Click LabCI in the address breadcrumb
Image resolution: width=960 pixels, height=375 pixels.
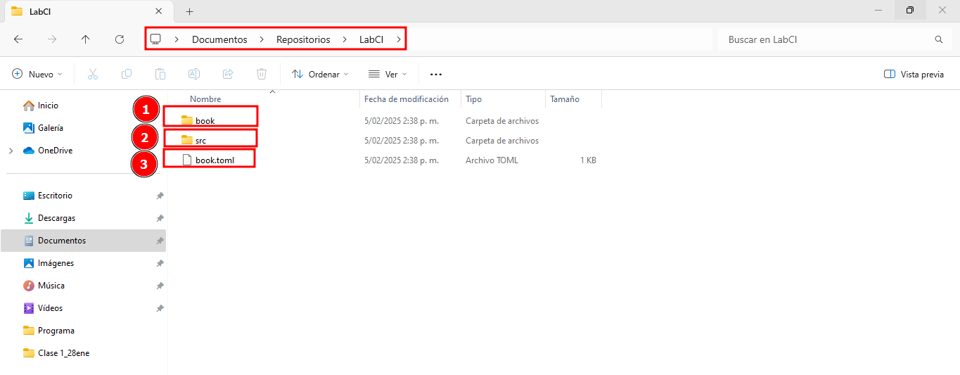coord(371,39)
